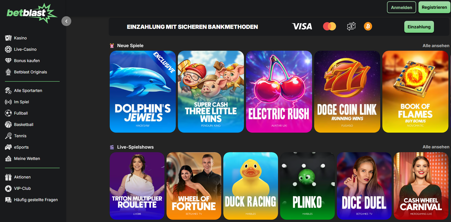Collapse the sidebar with the arrow button

[x=66, y=21]
